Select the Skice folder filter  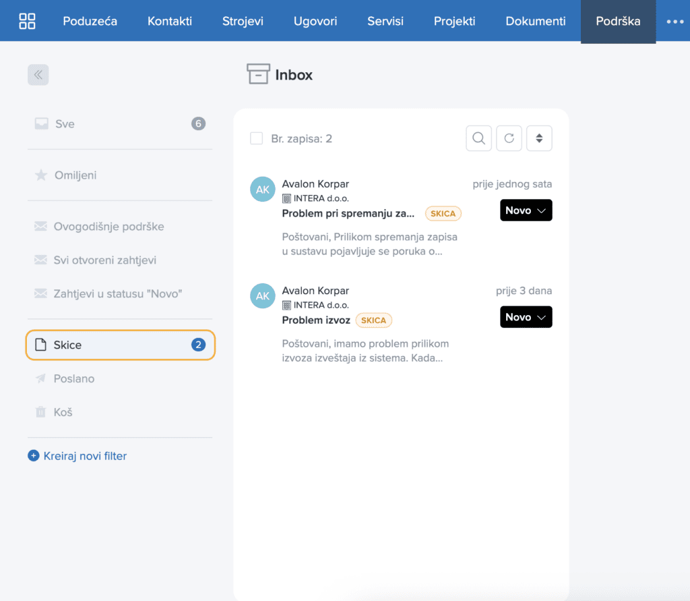pos(120,345)
